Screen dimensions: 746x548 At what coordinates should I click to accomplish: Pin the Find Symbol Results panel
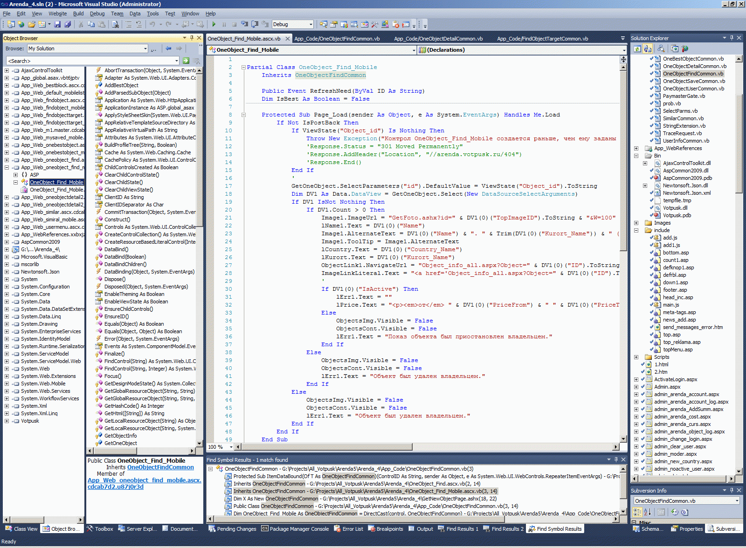point(616,459)
